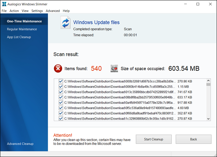Close the Windows Slimmer window
Viewport: 217px width, 157px height.
pos(210,4)
